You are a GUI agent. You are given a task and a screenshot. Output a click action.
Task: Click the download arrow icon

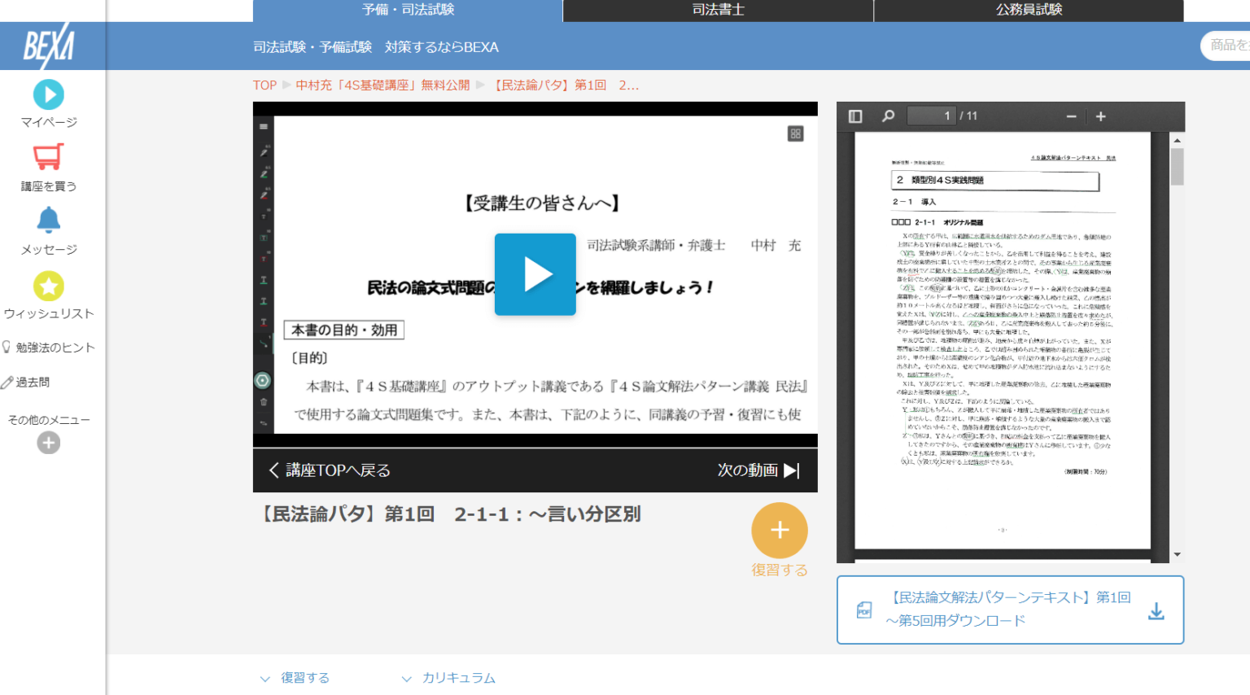coord(1156,611)
